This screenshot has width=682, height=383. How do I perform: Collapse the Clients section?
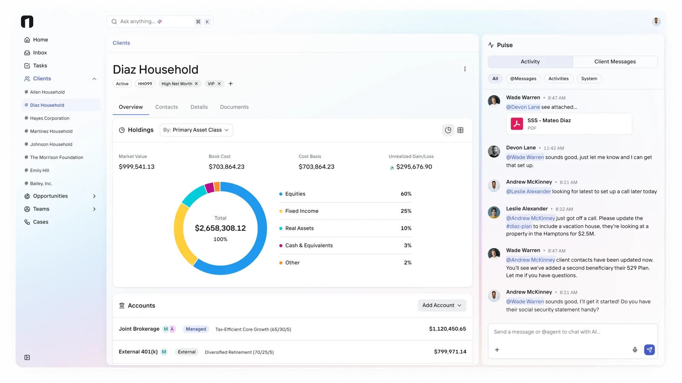(x=94, y=79)
